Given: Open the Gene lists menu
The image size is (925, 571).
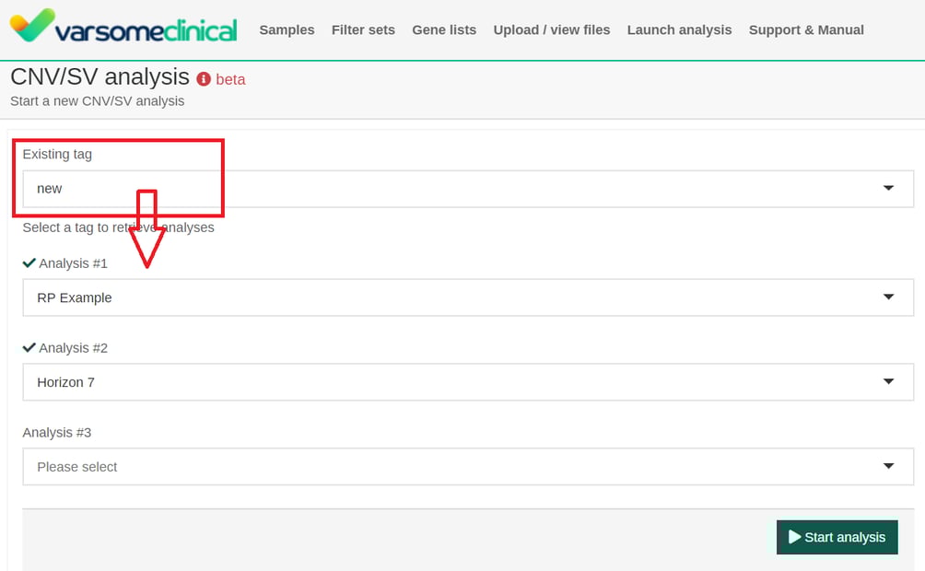Looking at the screenshot, I should tap(444, 29).
